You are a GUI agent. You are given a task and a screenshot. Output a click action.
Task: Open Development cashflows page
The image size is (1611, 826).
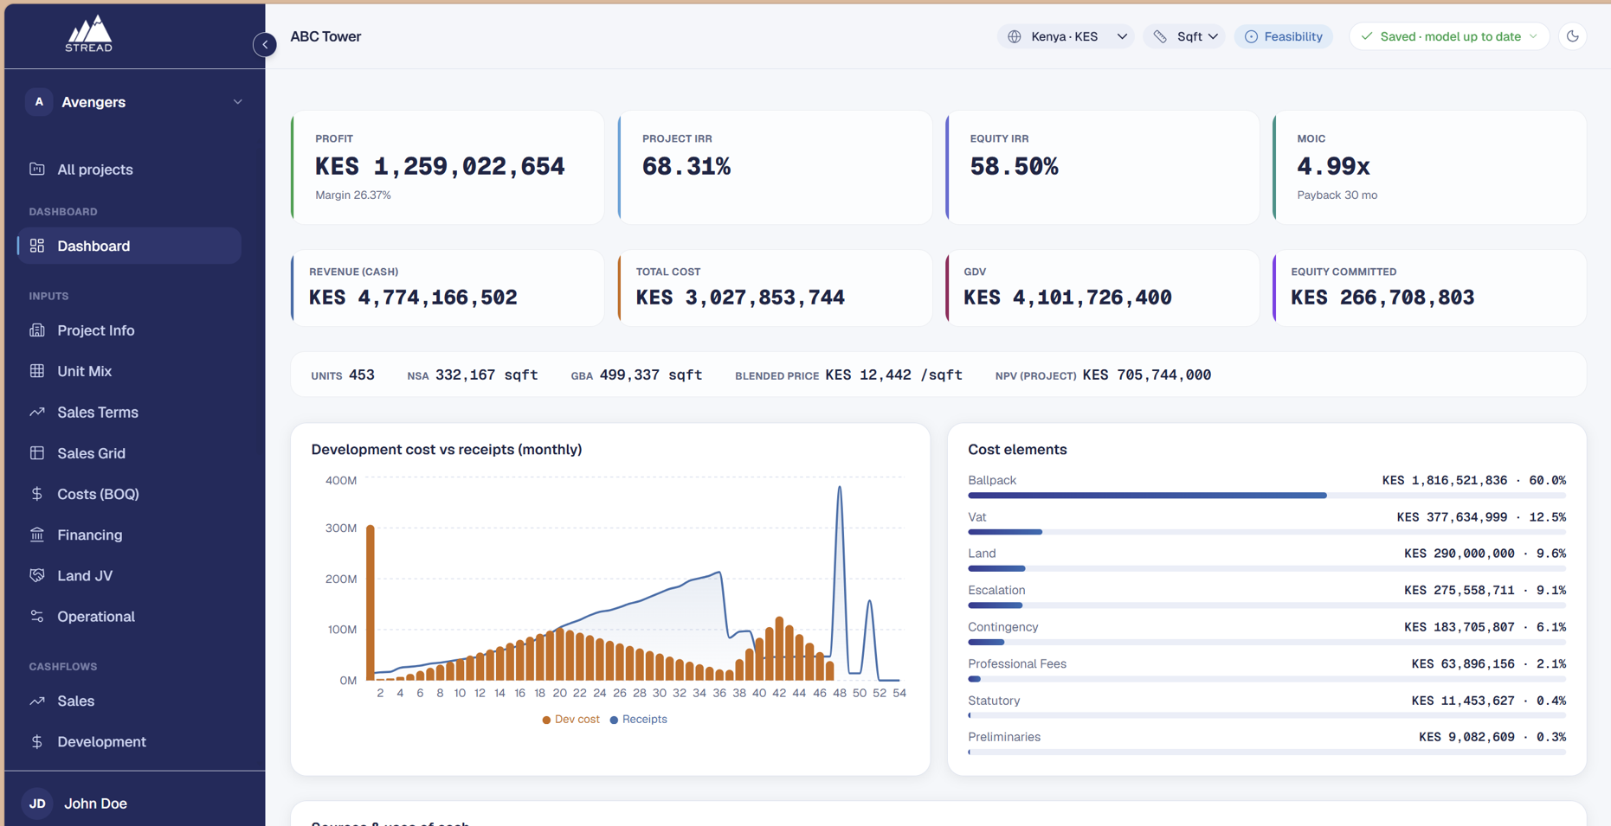(129, 742)
